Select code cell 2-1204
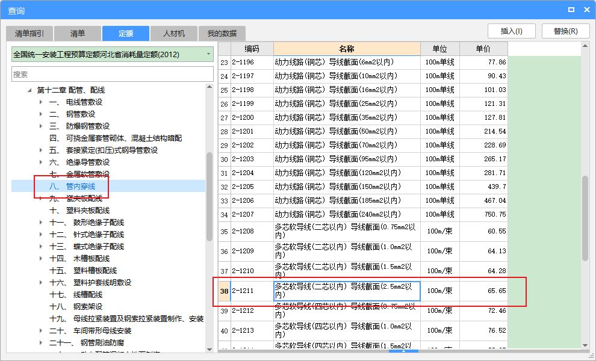The width and height of the screenshot is (596, 361). [x=252, y=173]
